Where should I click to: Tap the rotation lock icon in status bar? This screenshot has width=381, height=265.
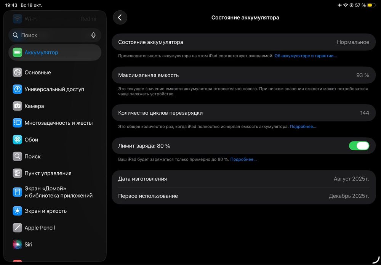351,5
